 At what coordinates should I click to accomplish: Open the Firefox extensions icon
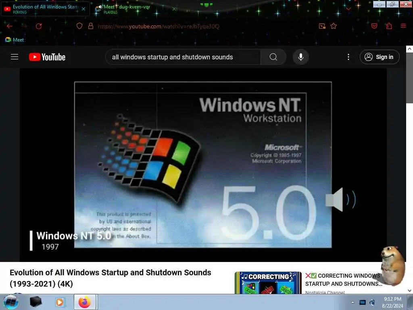389,26
